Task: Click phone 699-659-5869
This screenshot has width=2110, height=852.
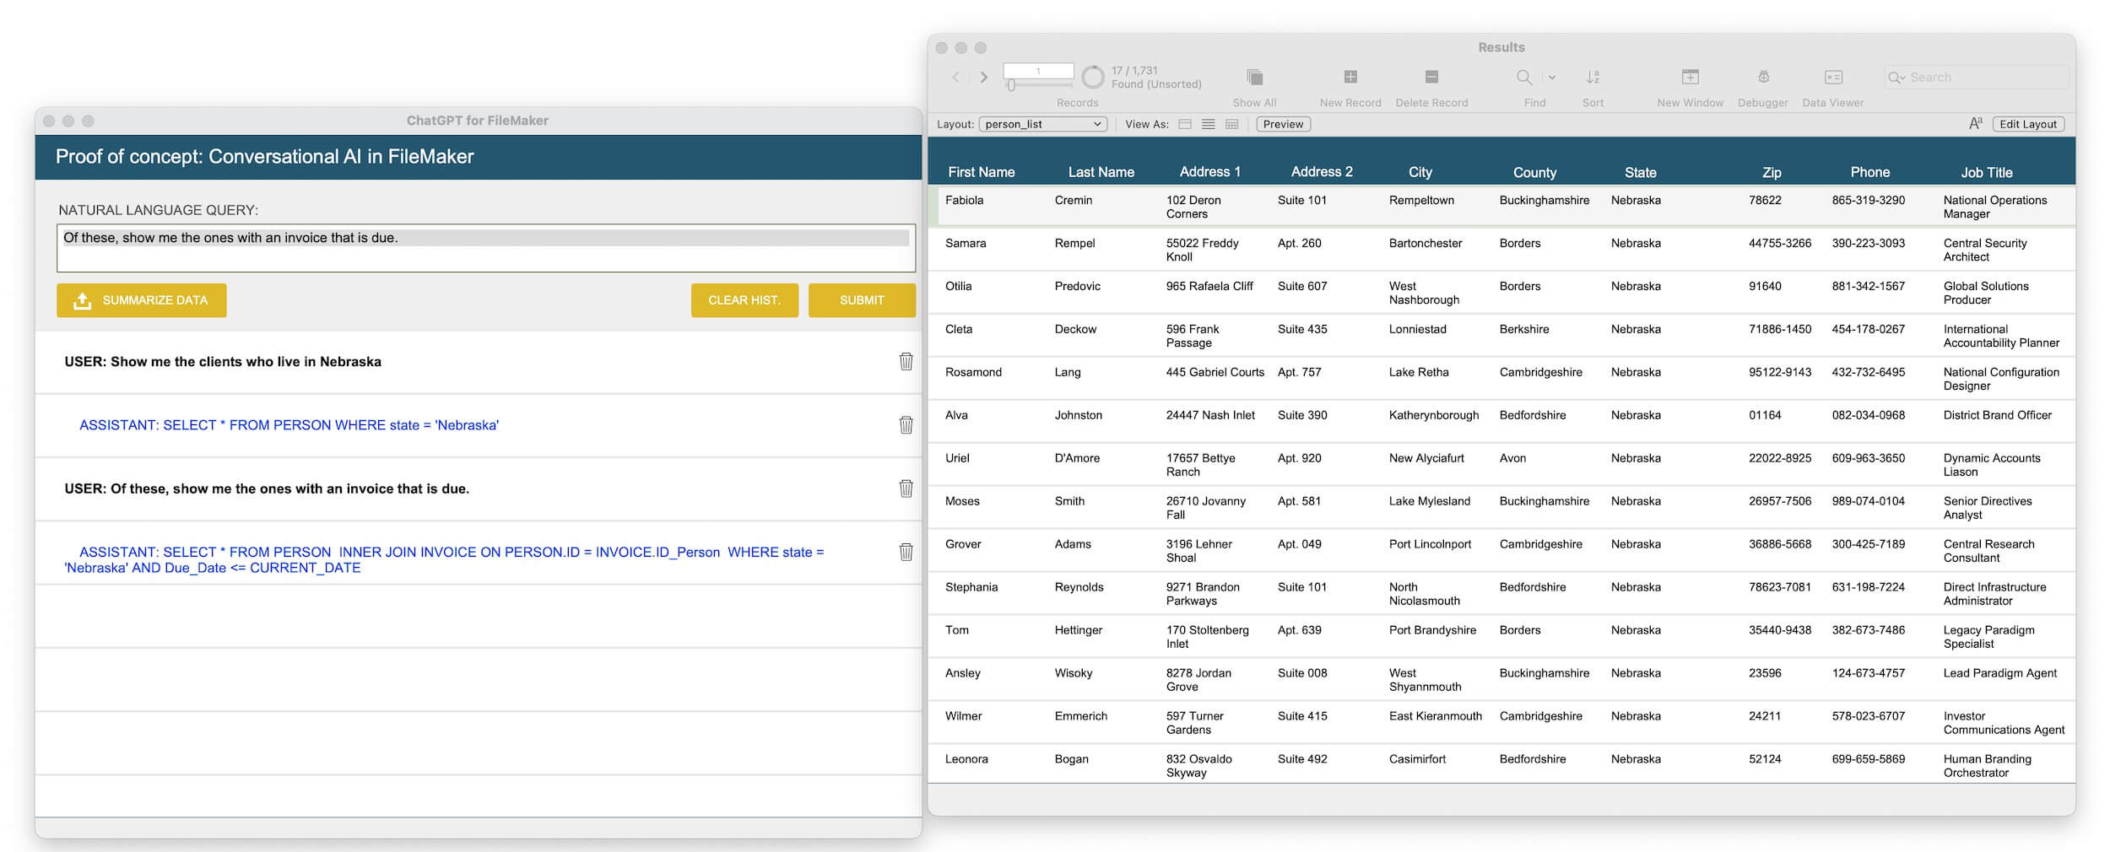Action: coord(1868,759)
